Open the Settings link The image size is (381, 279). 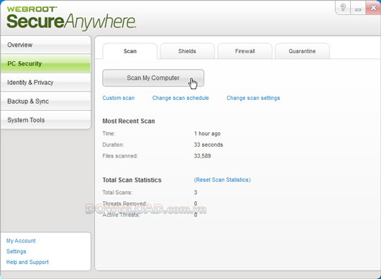(16, 252)
